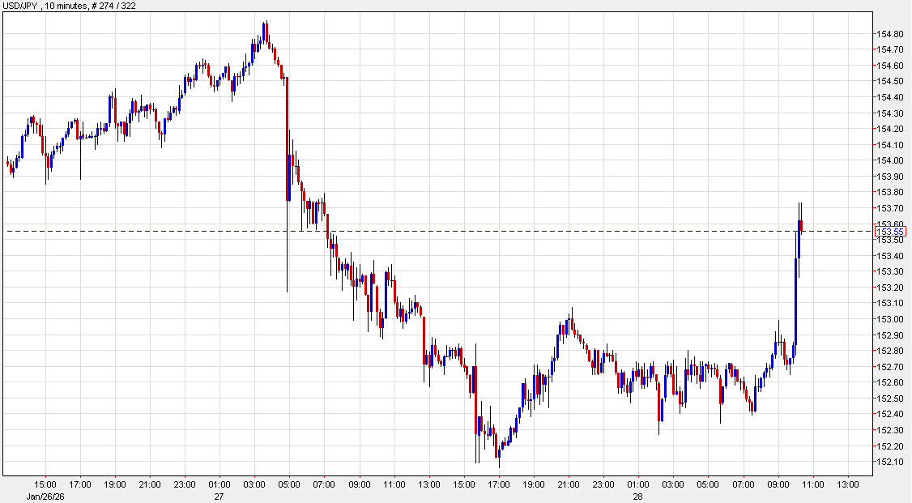
Task: Click the 152.10 price axis label
Action: coord(891,462)
